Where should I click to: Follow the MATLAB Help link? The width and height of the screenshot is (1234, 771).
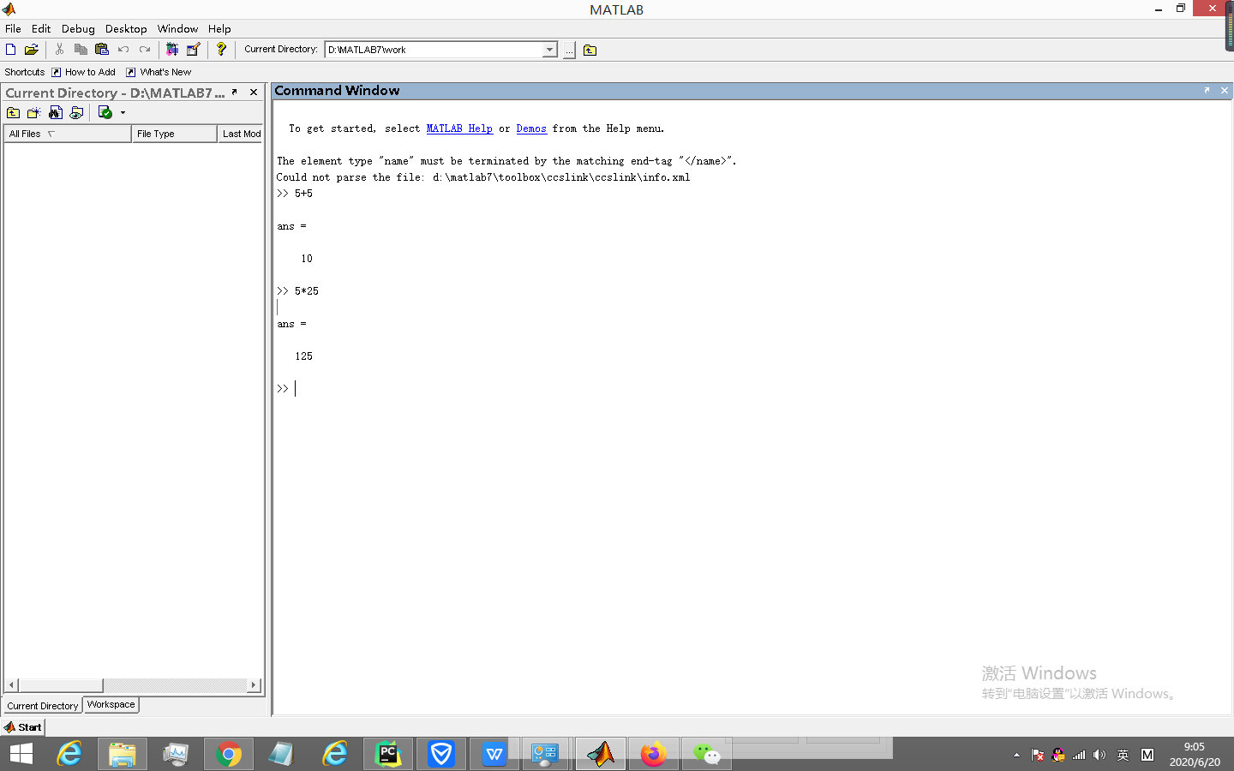click(459, 128)
